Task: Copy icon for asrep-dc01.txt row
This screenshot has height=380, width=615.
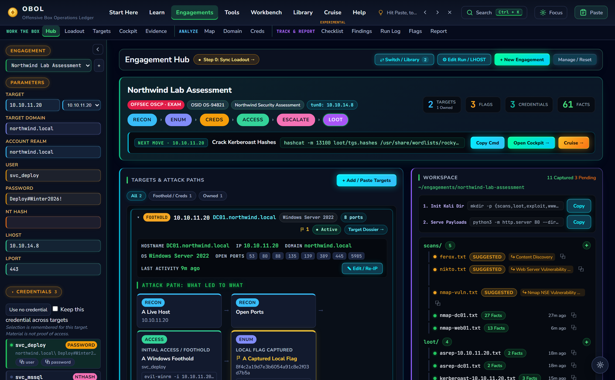Action: pos(574,365)
